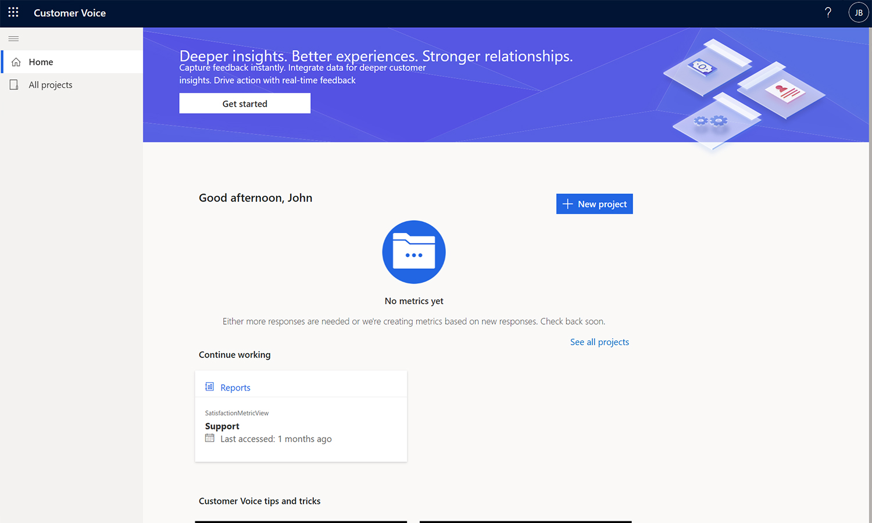Select All projects in the navigation pane
The width and height of the screenshot is (872, 523).
click(50, 84)
